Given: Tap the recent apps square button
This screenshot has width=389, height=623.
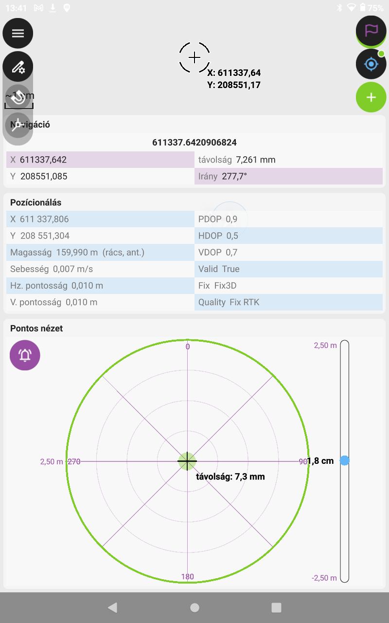Looking at the screenshot, I should coord(276,607).
